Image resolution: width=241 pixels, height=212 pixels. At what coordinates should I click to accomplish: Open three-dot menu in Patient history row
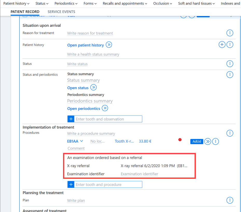230,45
